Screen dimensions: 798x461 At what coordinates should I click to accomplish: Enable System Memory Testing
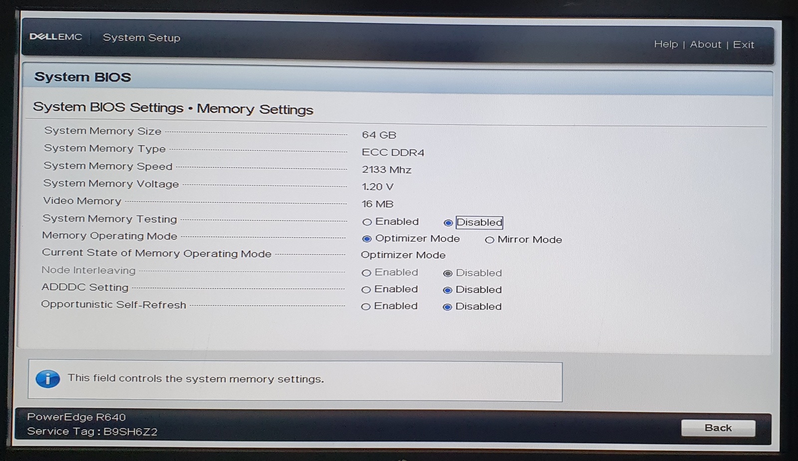click(x=368, y=223)
